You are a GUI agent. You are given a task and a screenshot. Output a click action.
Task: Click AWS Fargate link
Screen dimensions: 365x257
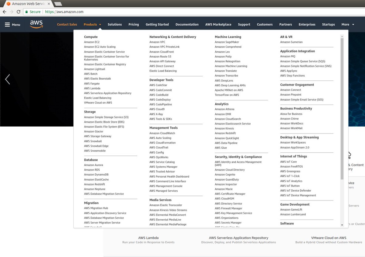(x=92, y=84)
